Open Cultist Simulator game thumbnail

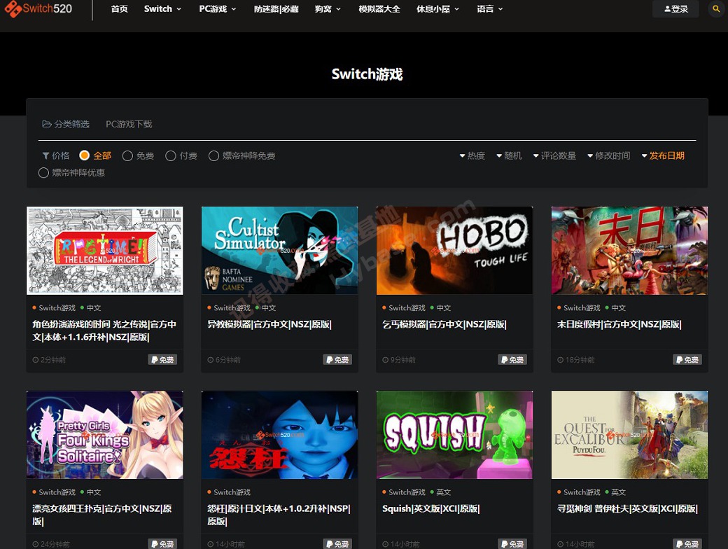[x=279, y=251]
